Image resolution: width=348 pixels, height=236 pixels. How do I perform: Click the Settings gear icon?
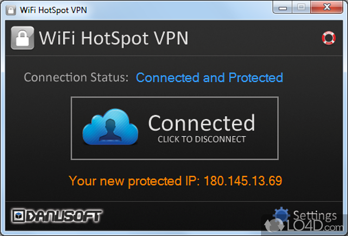[281, 216]
